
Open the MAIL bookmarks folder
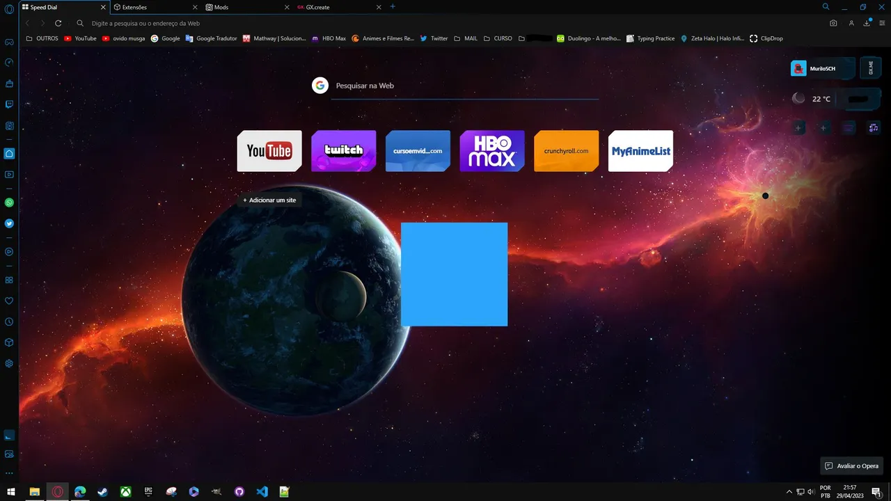click(466, 38)
